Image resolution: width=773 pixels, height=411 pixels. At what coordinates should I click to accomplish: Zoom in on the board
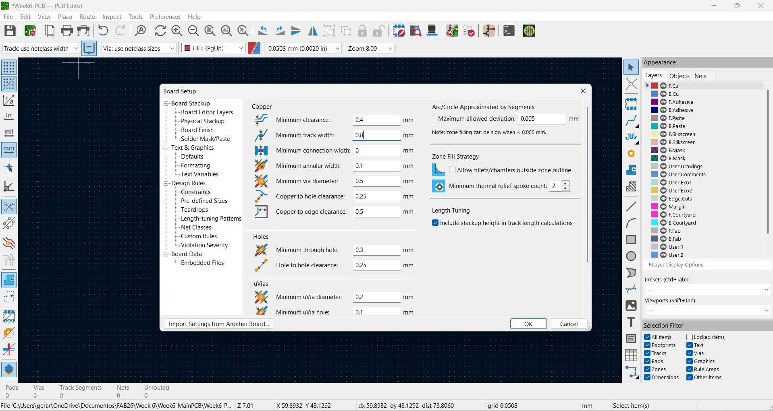coord(177,31)
